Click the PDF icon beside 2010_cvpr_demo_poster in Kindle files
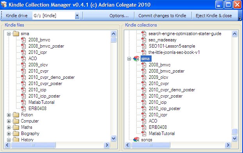The height and width of the screenshot is (153, 243). 23,77
